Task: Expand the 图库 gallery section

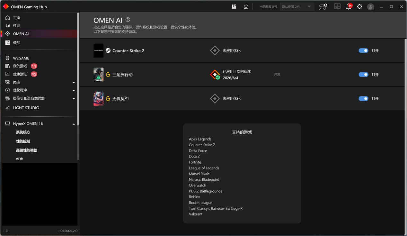Action: pyautogui.click(x=74, y=83)
